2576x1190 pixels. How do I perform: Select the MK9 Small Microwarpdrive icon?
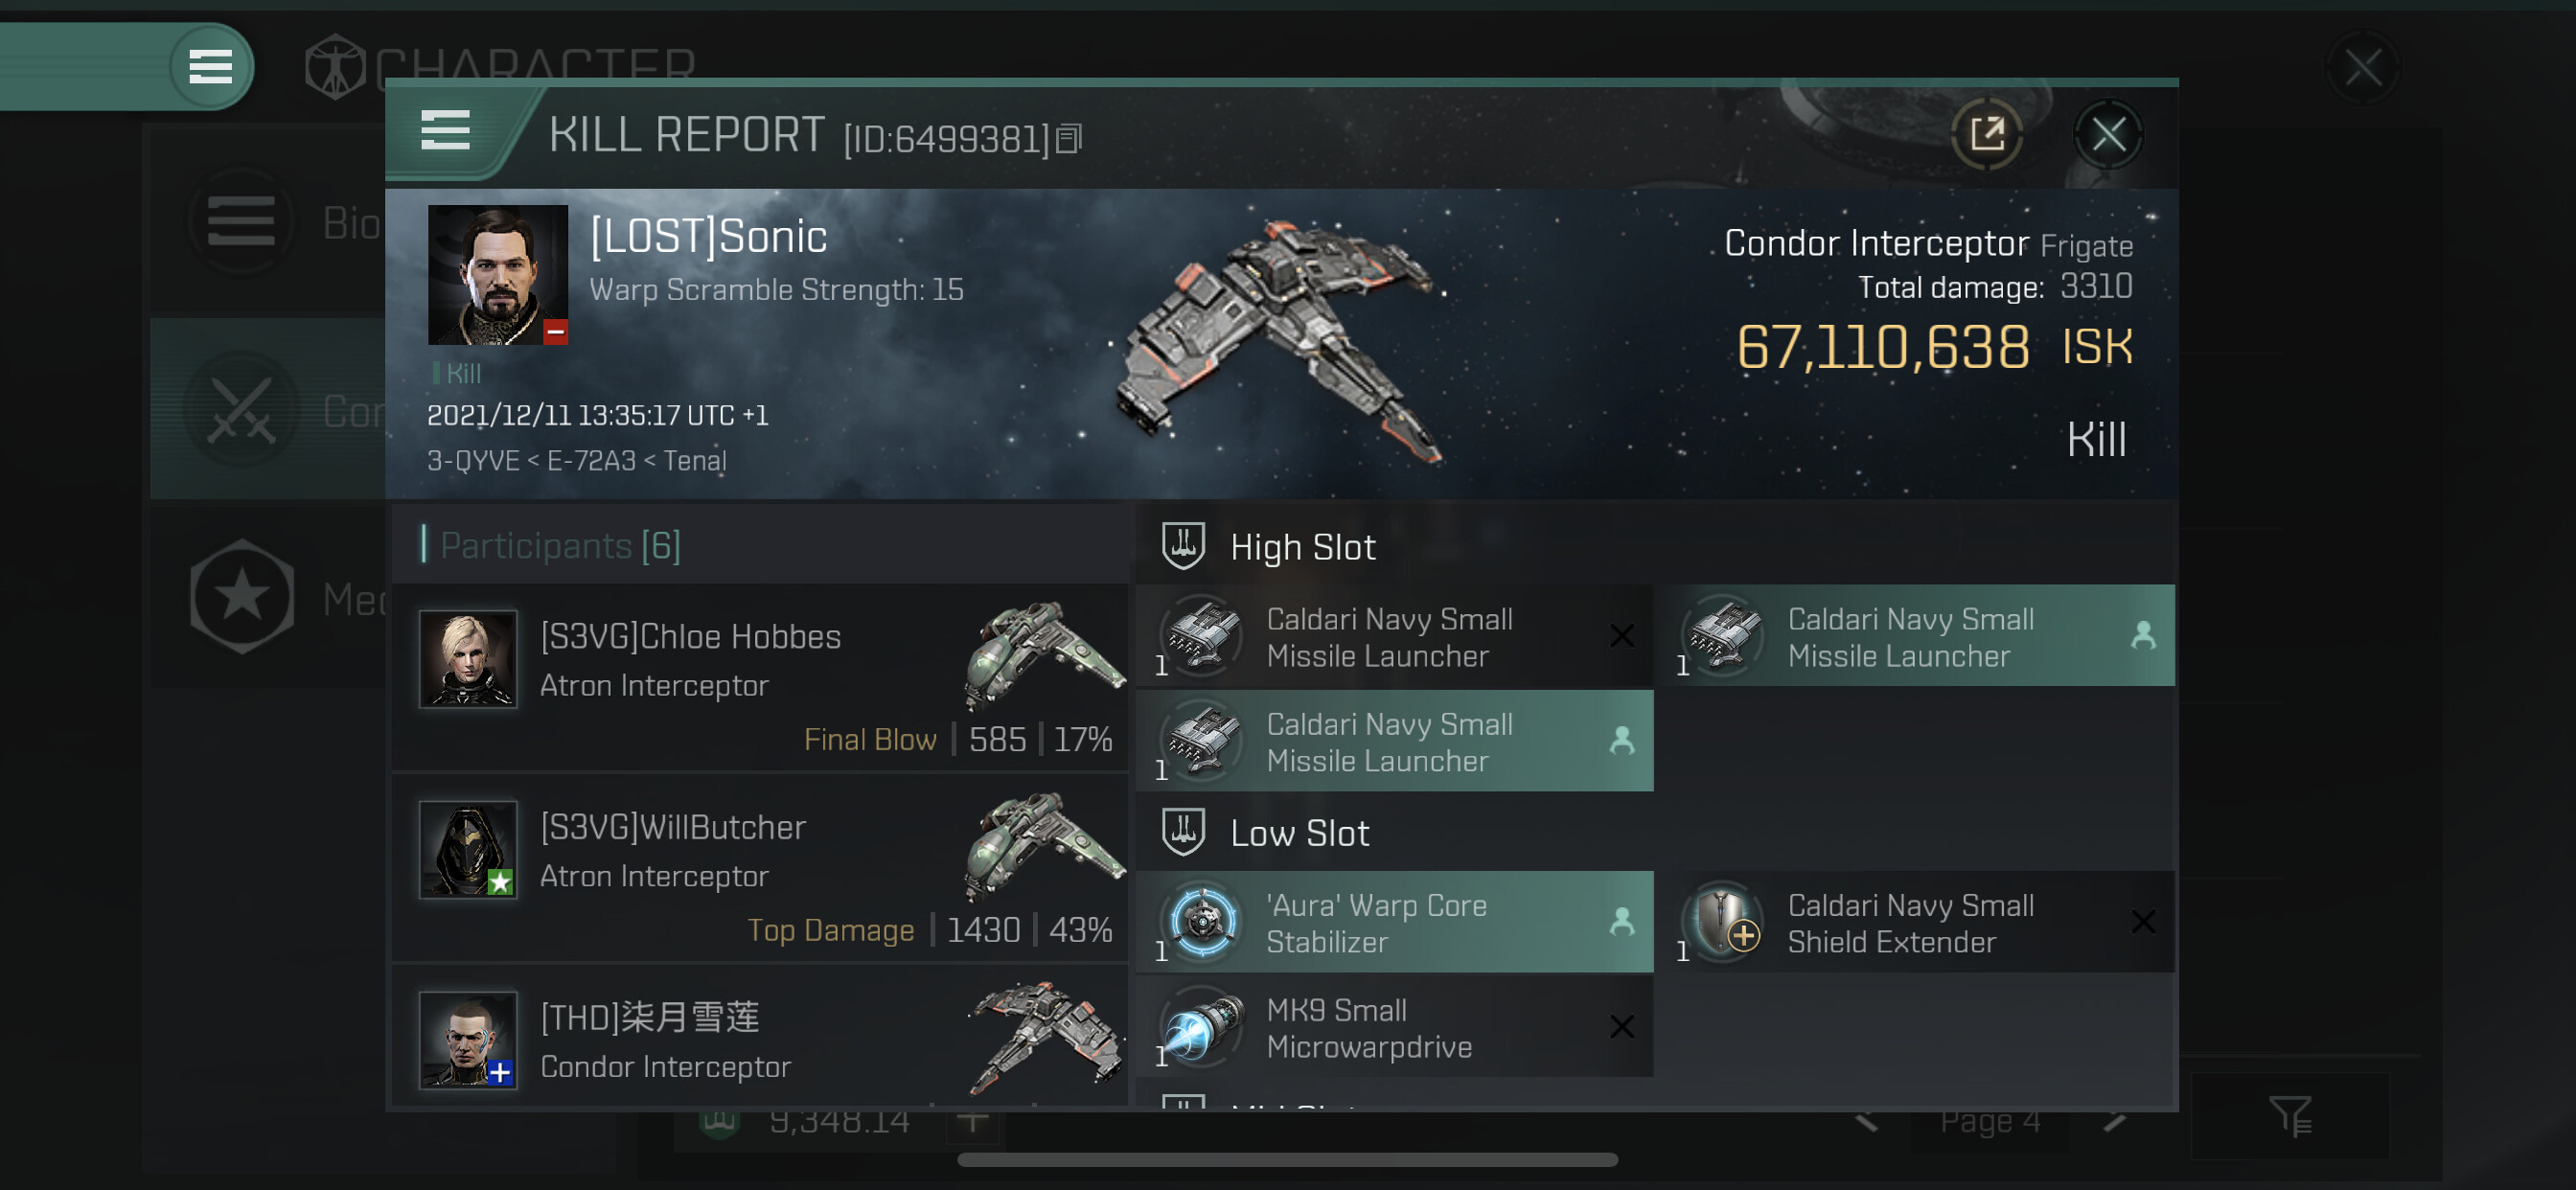point(1203,1026)
